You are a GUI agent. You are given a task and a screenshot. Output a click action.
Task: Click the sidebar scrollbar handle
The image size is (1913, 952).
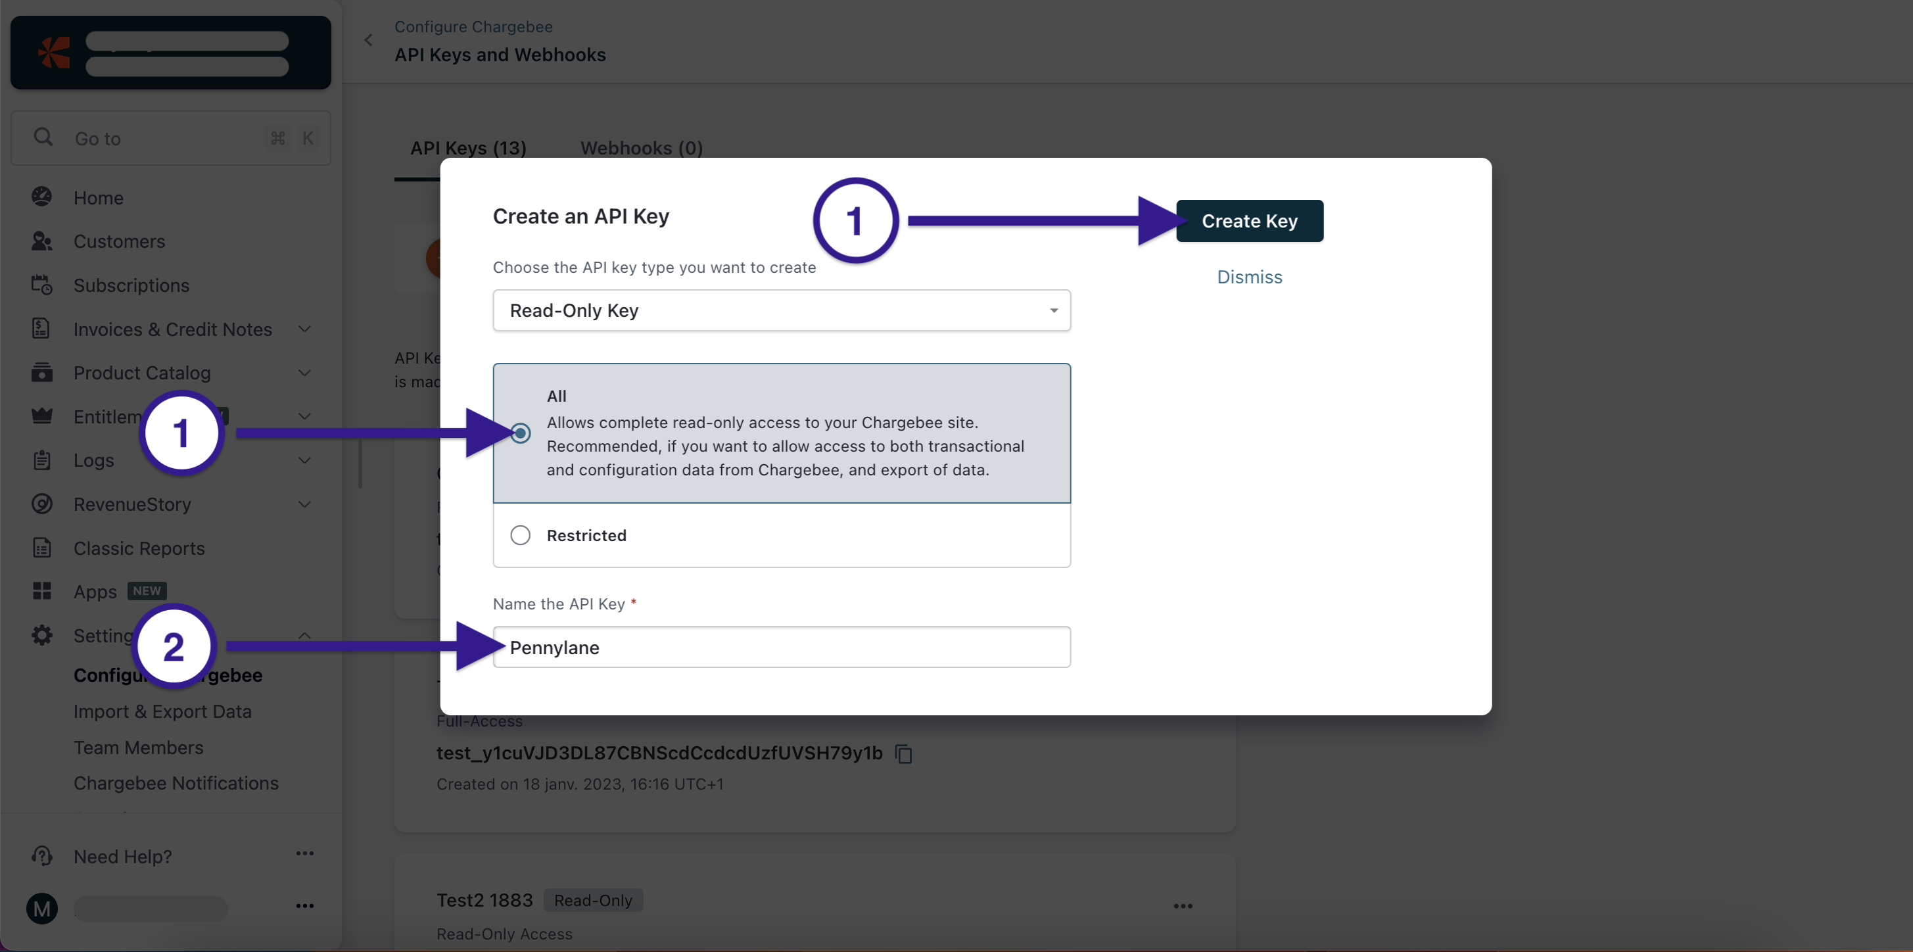(x=360, y=464)
